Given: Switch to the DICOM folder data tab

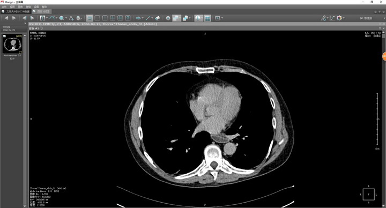Looking at the screenshot, I should (x=16, y=11).
